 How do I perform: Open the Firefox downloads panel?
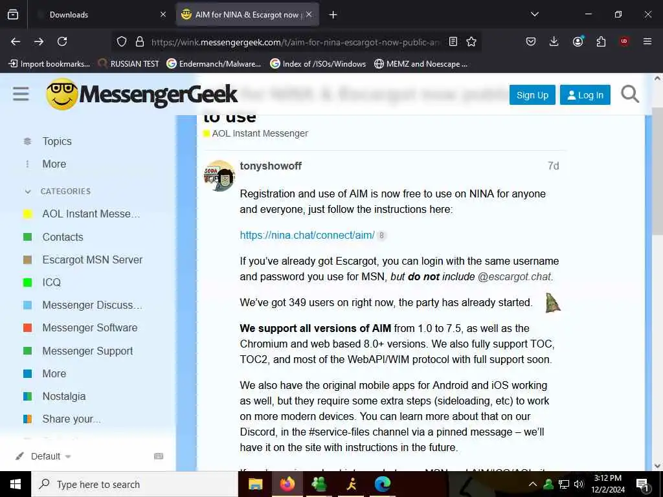554,41
